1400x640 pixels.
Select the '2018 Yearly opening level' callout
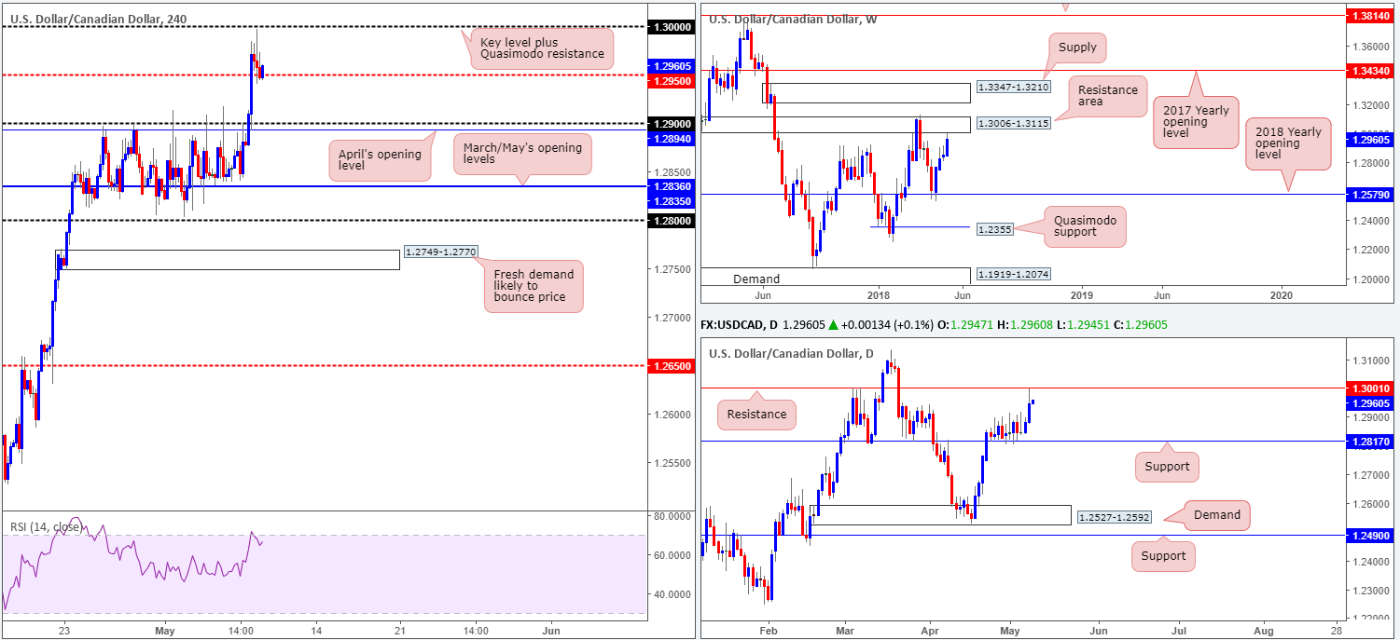click(1288, 143)
